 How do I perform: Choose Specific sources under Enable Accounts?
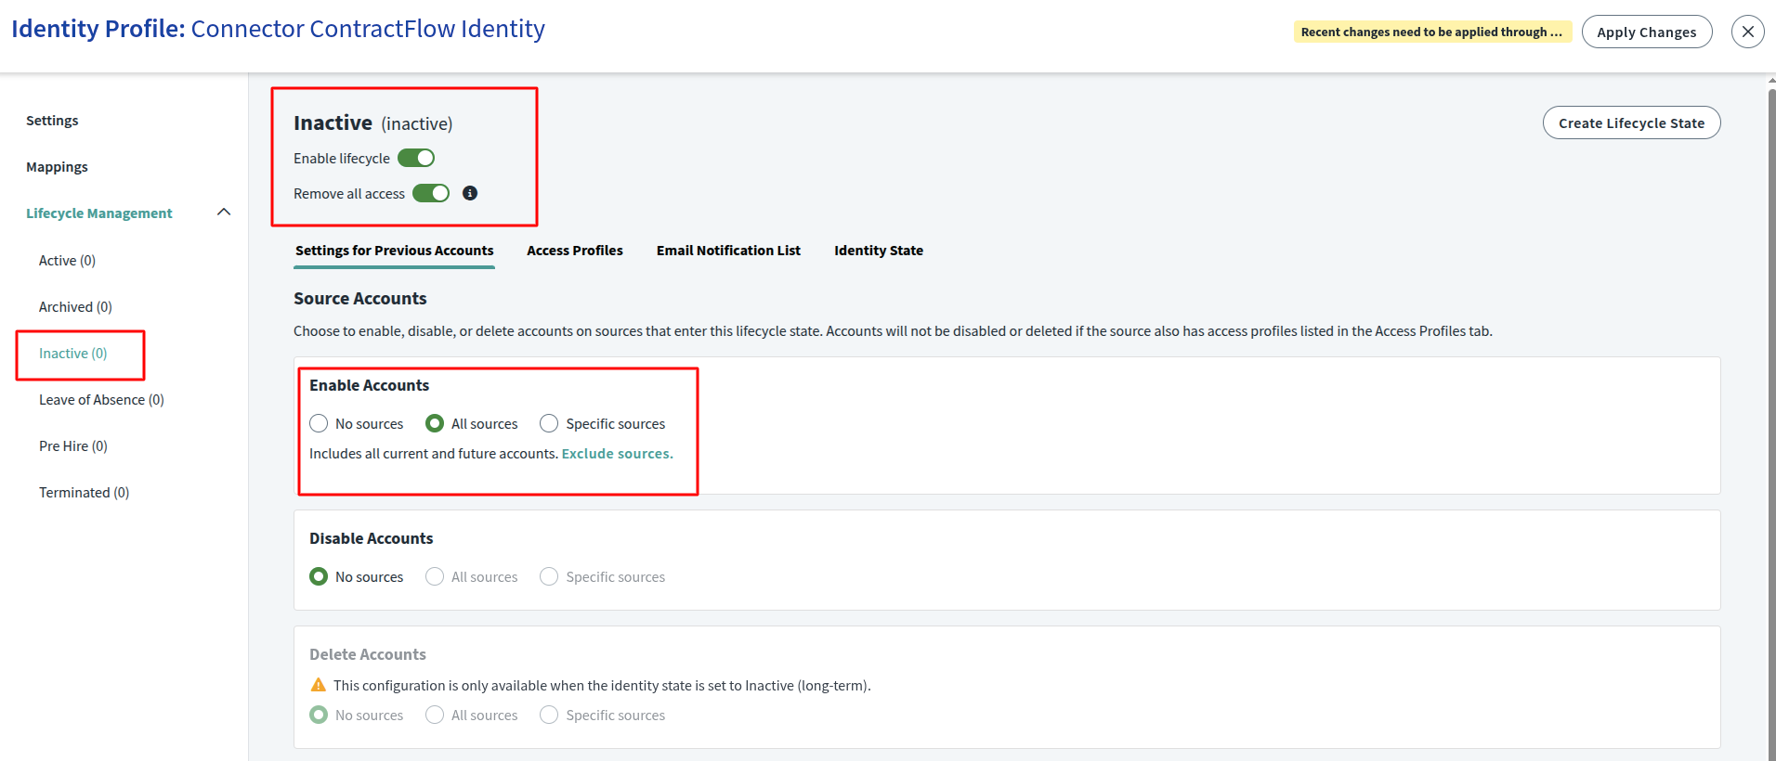pos(549,423)
